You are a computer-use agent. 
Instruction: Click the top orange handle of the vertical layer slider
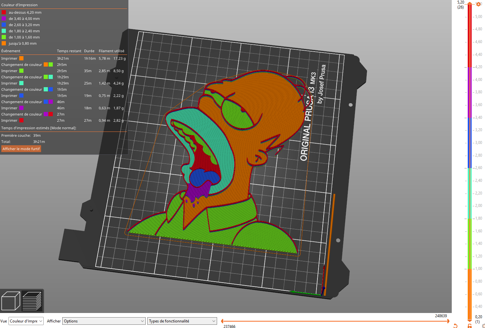(469, 3)
